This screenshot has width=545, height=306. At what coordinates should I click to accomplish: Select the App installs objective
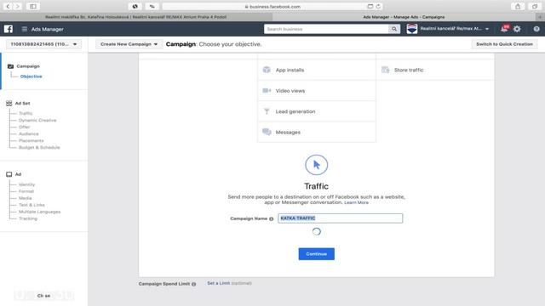(x=317, y=70)
